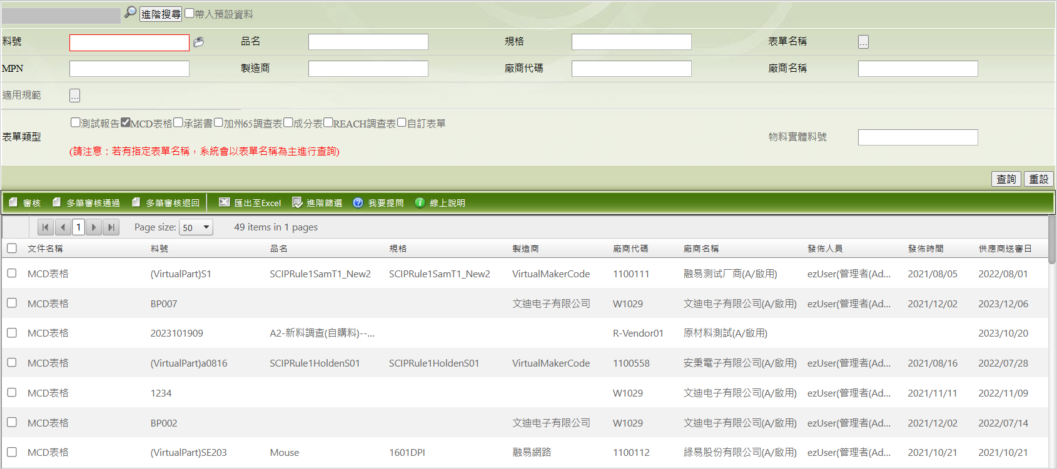Screen dimensions: 1057x469
Task: Open 線上說明 online help
Action: coord(440,203)
